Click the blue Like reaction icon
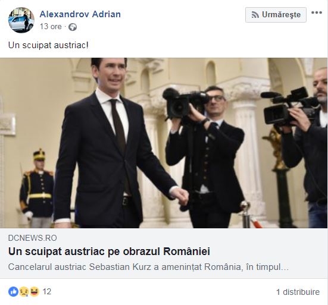Image resolution: width=328 pixels, height=305 pixels. coord(13,292)
